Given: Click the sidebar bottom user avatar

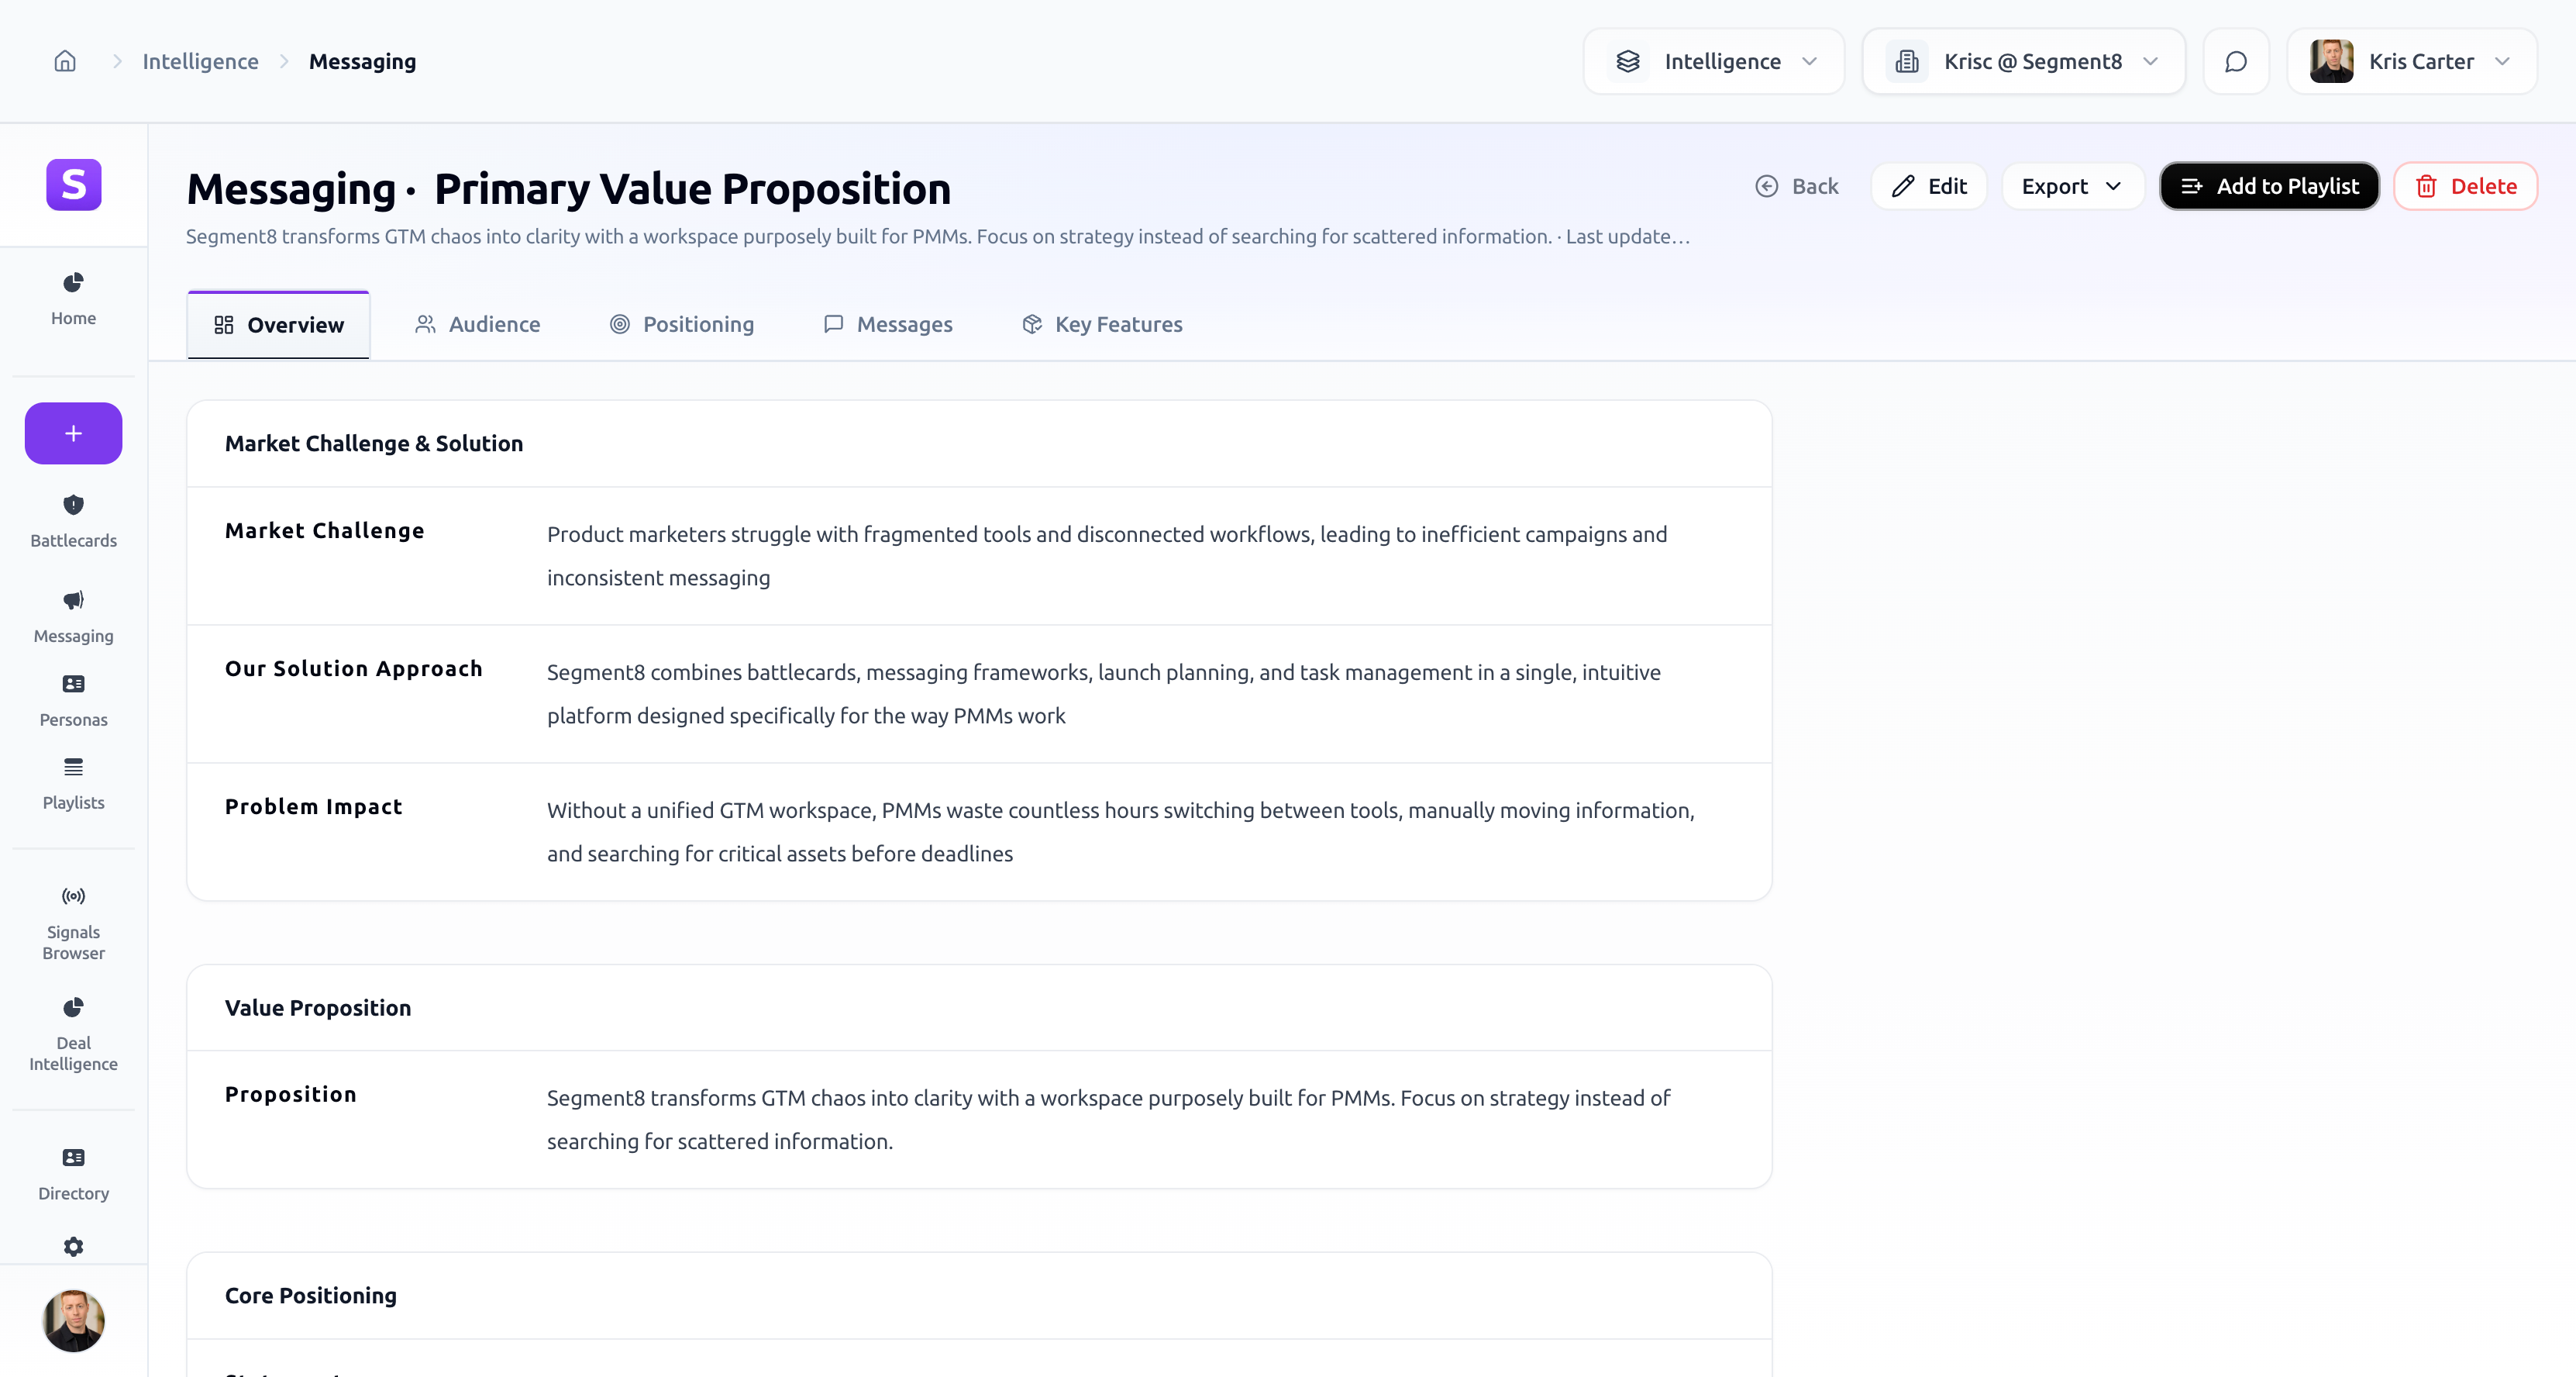Looking at the screenshot, I should (x=73, y=1320).
